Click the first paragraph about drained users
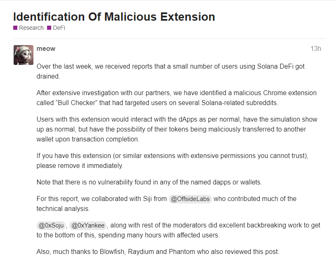Screen dimensions: 336x268 pyautogui.click(x=170, y=71)
